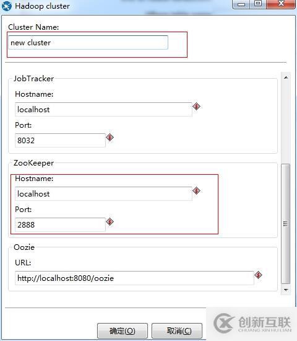Viewport: 297px width, 341px height.
Task: Focus the Cluster Name text field
Action: coord(88,42)
